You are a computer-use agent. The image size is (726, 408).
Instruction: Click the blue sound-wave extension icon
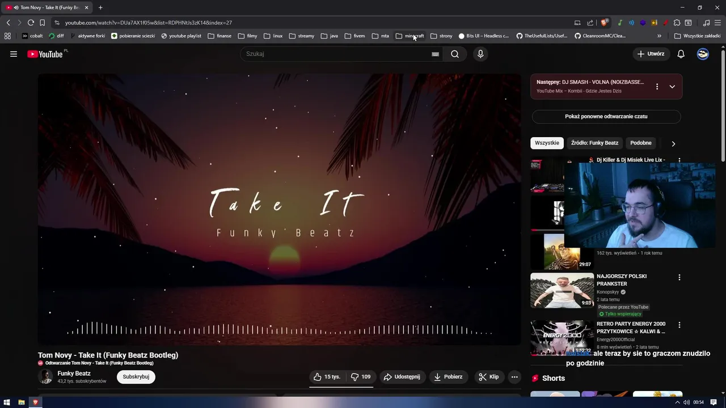(x=631, y=23)
